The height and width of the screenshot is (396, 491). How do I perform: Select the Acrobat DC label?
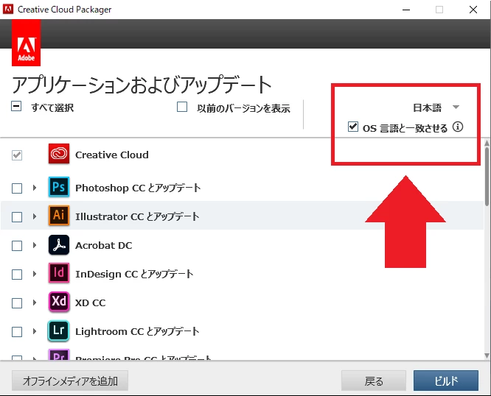(x=104, y=245)
